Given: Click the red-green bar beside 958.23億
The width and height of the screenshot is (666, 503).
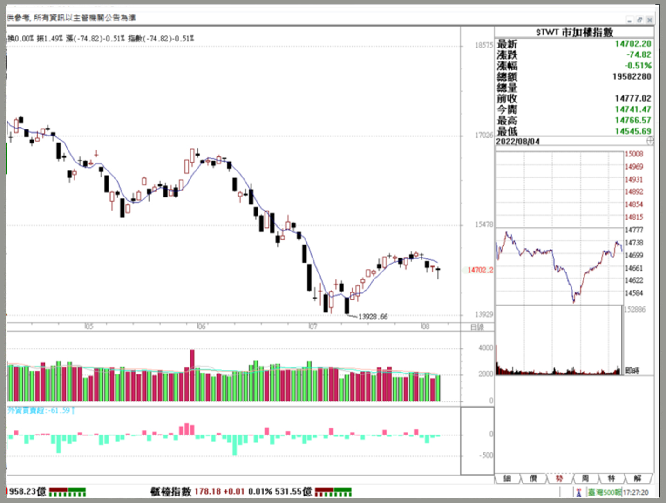Looking at the screenshot, I should (x=68, y=492).
